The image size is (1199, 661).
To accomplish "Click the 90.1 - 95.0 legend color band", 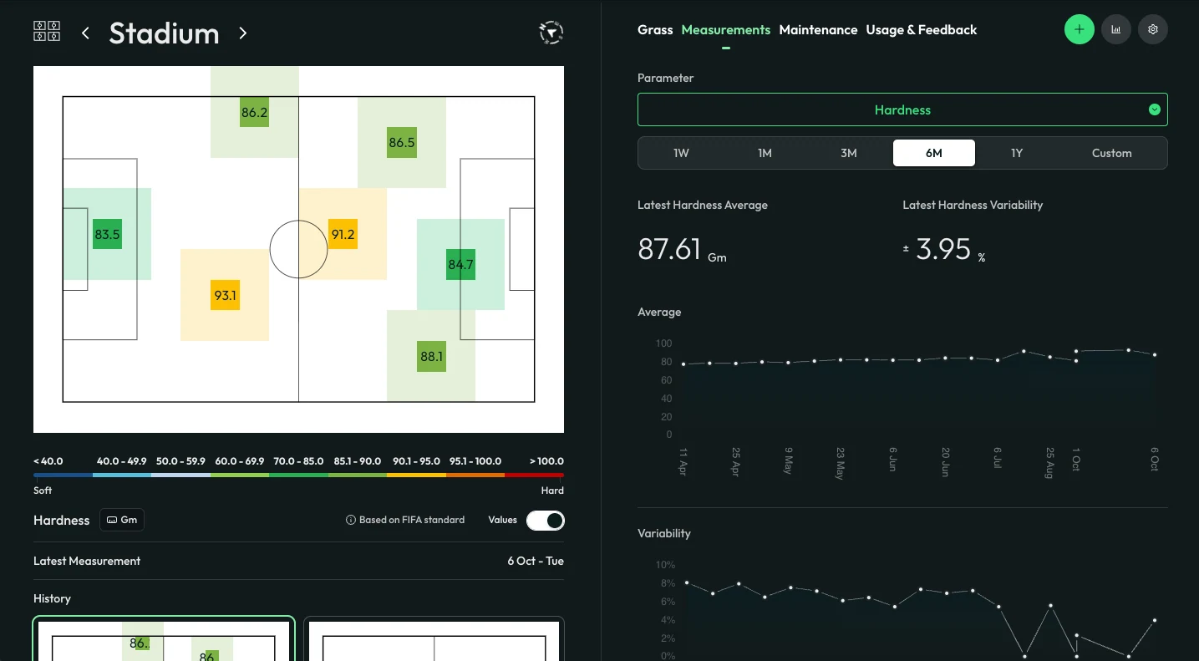I will tap(416, 475).
